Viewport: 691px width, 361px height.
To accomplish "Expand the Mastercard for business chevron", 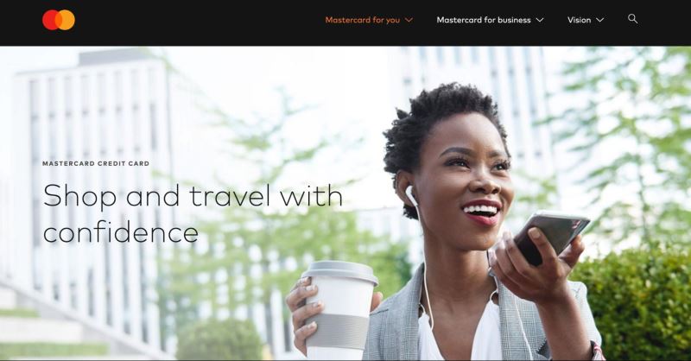I will [539, 20].
